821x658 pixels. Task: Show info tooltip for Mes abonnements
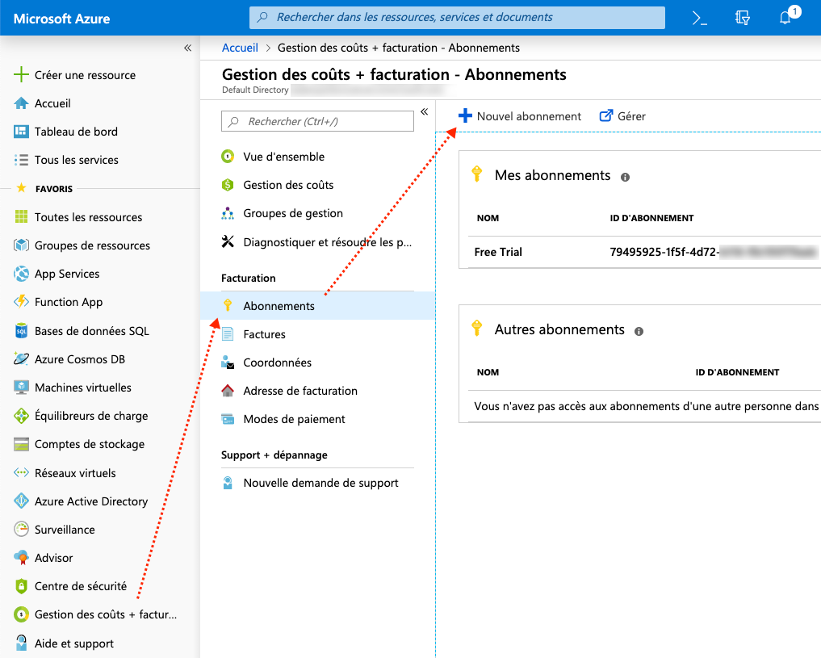[x=625, y=178]
